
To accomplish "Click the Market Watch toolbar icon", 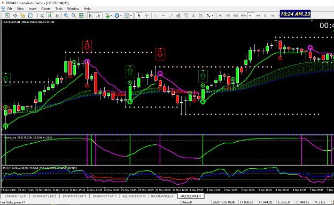I will 7,15.
